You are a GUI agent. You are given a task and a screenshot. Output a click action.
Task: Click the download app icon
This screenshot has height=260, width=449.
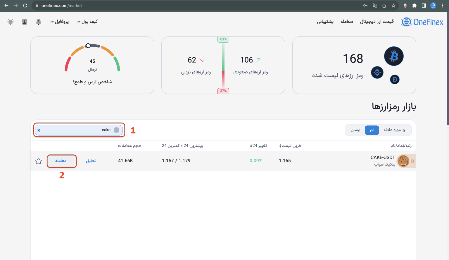[x=25, y=22]
